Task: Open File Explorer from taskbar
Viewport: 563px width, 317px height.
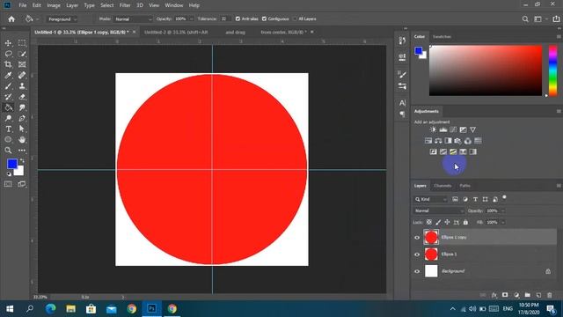Action: point(70,309)
